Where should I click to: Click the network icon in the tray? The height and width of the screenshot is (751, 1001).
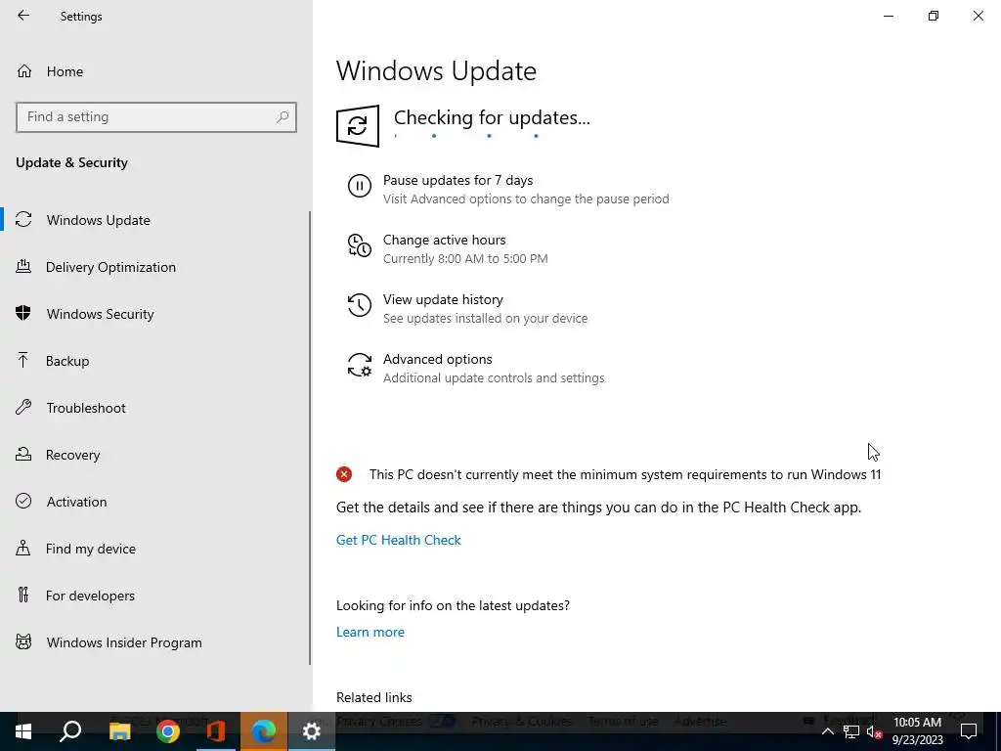[x=851, y=731]
